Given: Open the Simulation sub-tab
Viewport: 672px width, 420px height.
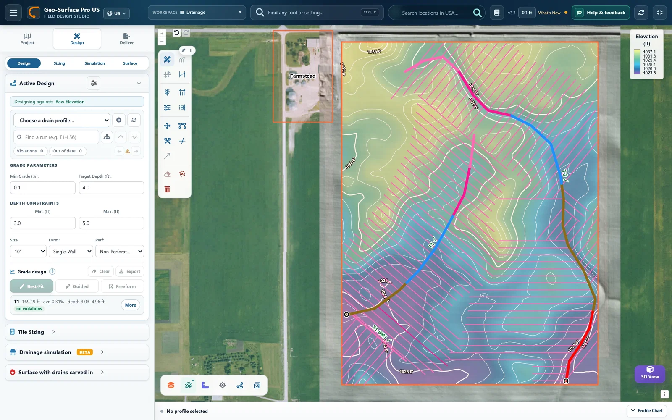Looking at the screenshot, I should click(x=94, y=63).
